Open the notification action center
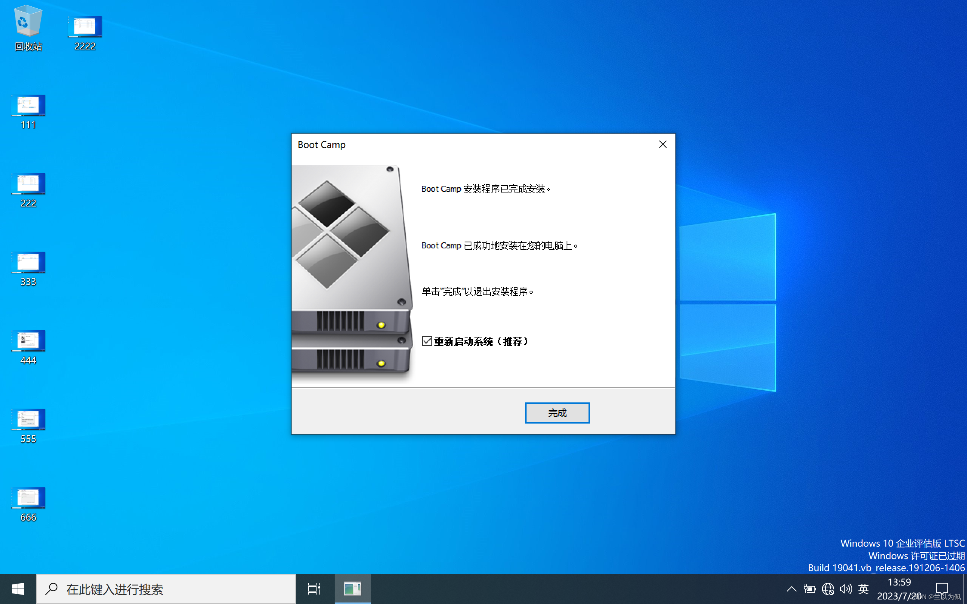This screenshot has height=604, width=967. click(941, 589)
